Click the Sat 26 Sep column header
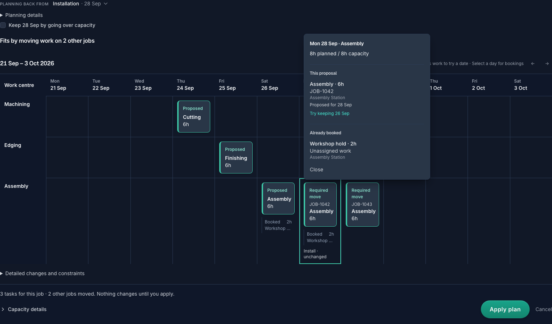The width and height of the screenshot is (552, 324). tap(270, 85)
